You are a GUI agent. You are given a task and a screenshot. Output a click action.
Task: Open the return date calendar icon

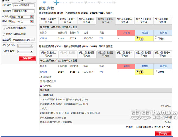[32, 22]
